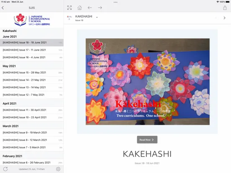Click the KAKEHASHI header title text
Screen dimensions: 231x173
[84, 16]
